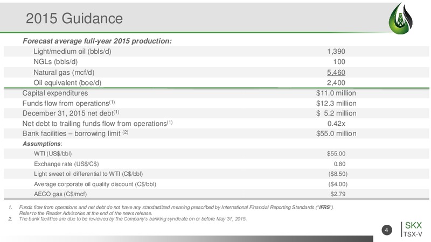Click the exchange rate value '0.80'

point(339,164)
